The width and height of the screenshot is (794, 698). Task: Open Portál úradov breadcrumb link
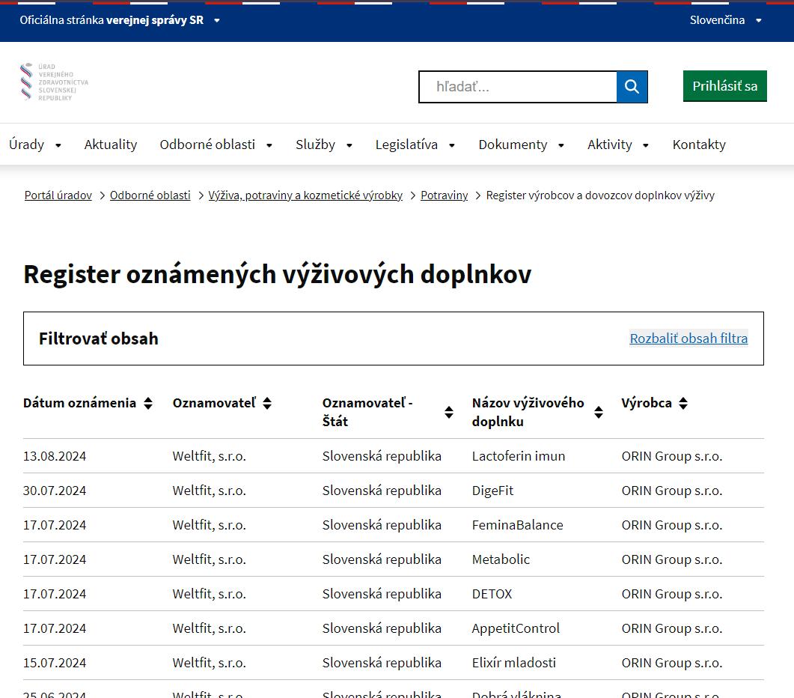(58, 195)
